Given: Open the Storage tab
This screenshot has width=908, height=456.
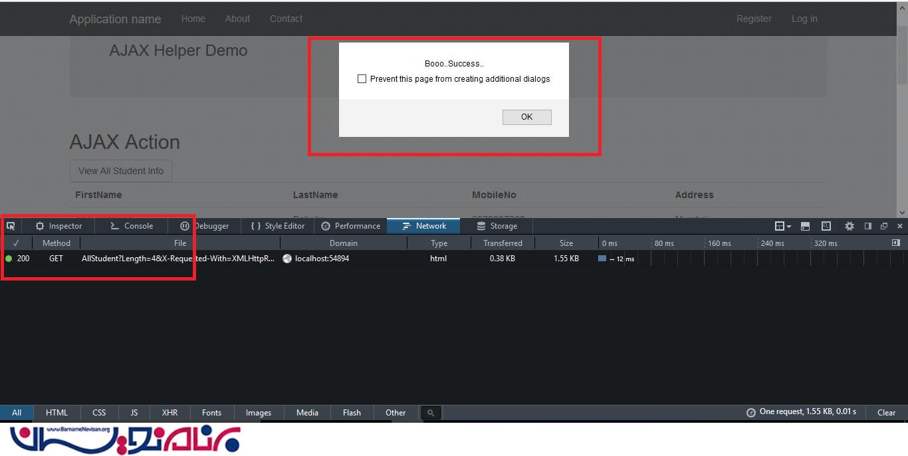Looking at the screenshot, I should tap(497, 226).
